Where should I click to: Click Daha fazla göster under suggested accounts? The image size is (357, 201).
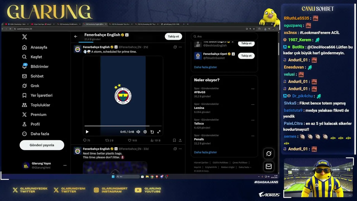pyautogui.click(x=205, y=67)
